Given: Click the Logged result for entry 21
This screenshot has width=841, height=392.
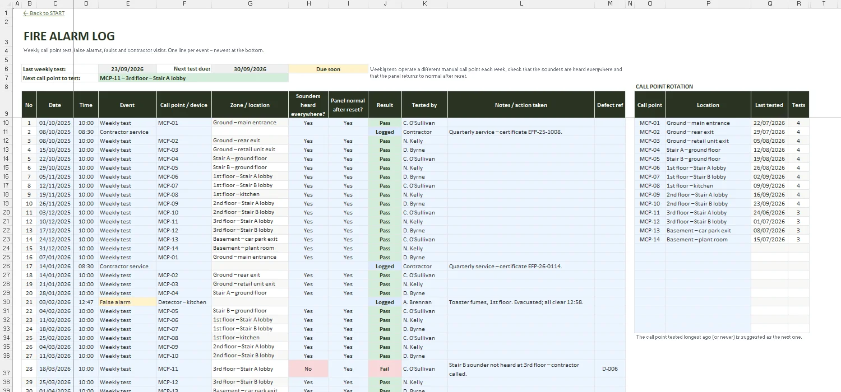Looking at the screenshot, I should click(385, 302).
